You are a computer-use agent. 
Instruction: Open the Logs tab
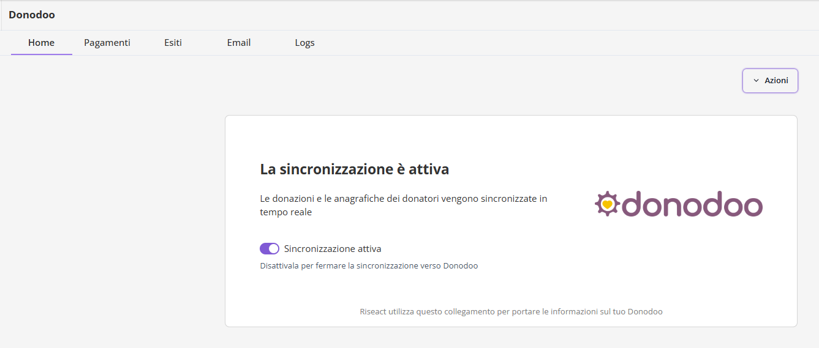pos(304,43)
